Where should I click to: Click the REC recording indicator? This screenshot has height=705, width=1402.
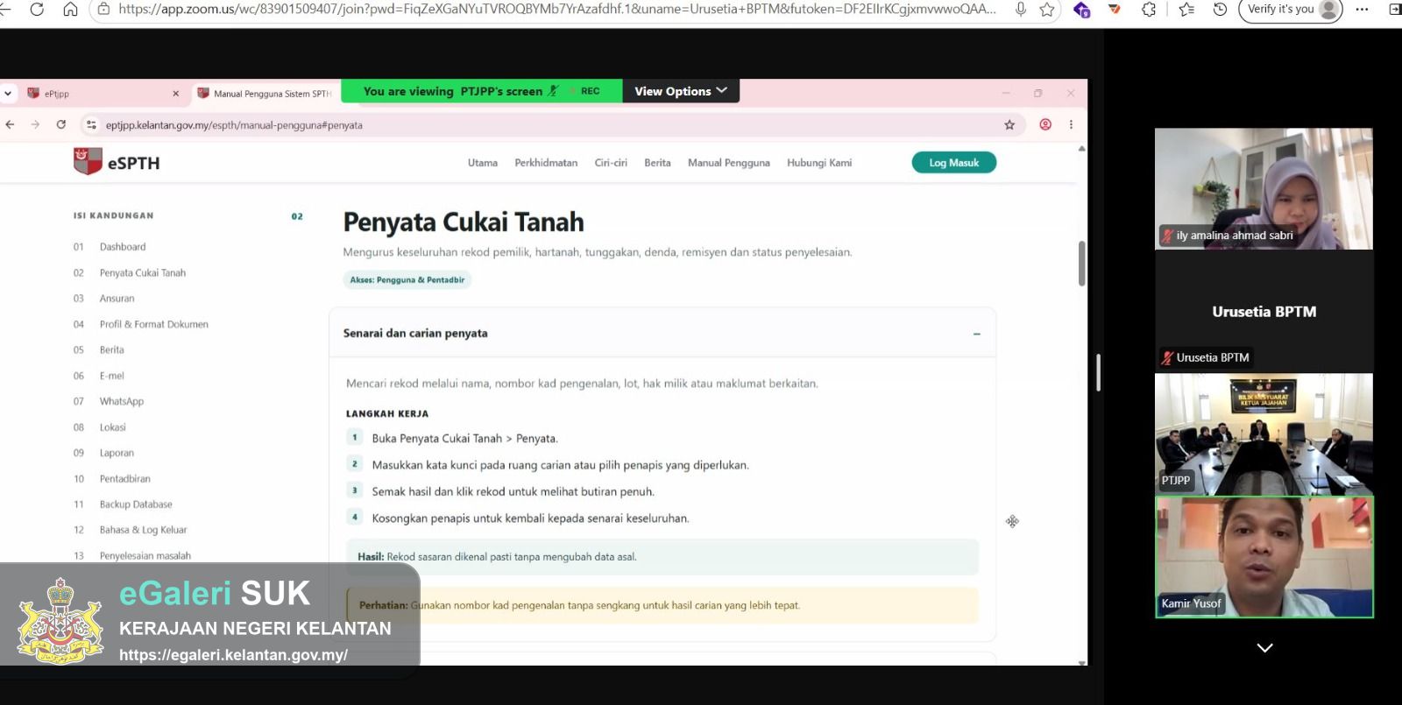coord(585,91)
